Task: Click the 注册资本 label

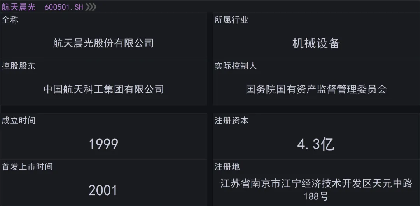Action: point(231,121)
